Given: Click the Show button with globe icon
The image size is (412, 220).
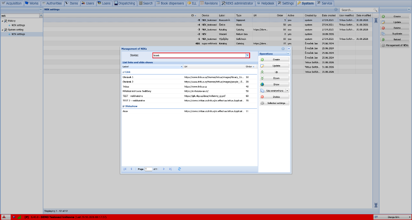Looking at the screenshot, I should (x=274, y=84).
